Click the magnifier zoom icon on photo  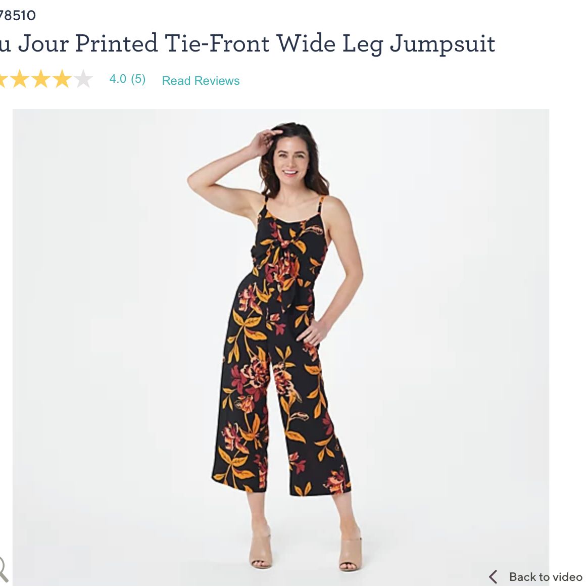click(x=3, y=569)
